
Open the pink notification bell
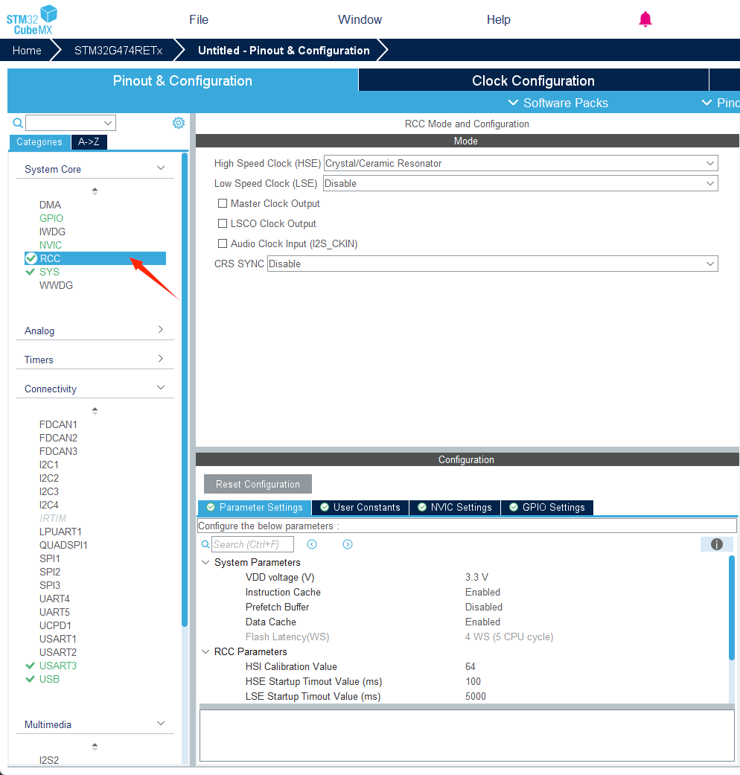(645, 19)
